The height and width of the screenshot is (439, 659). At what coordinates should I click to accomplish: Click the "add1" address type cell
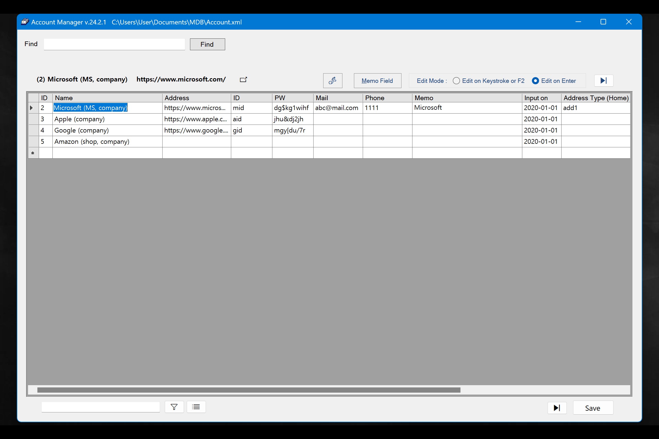(x=596, y=108)
